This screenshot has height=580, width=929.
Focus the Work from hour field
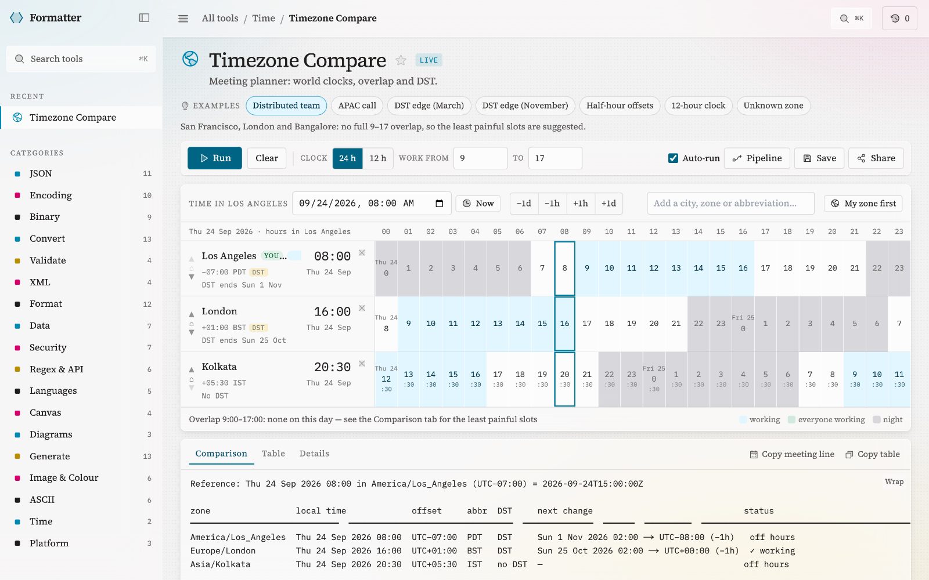(480, 158)
